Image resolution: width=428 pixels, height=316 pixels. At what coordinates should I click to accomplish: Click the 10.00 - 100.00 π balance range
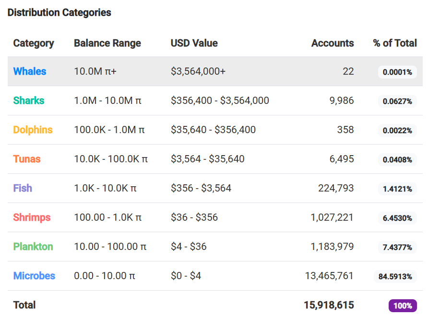pyautogui.click(x=110, y=247)
